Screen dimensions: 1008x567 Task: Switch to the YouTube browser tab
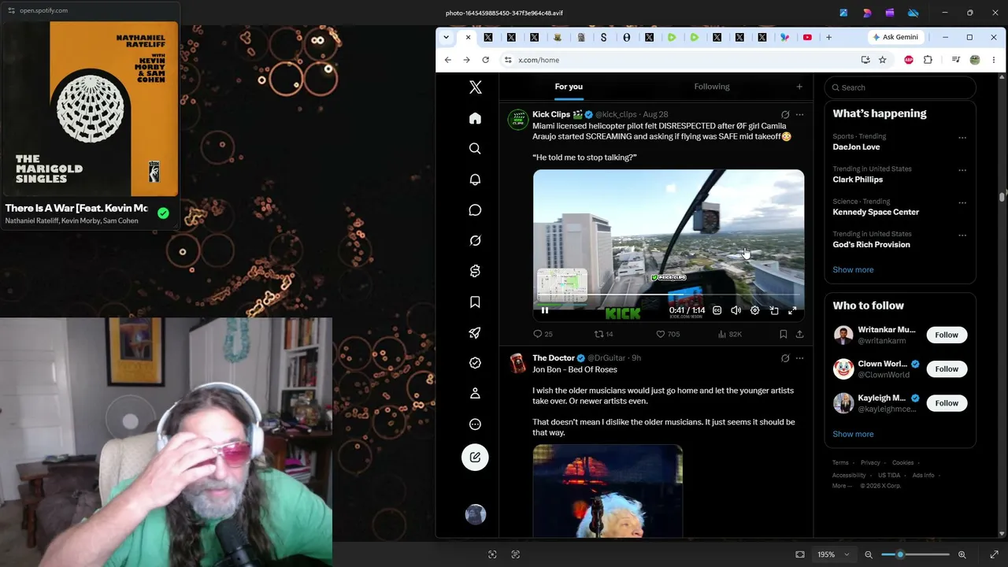click(807, 37)
